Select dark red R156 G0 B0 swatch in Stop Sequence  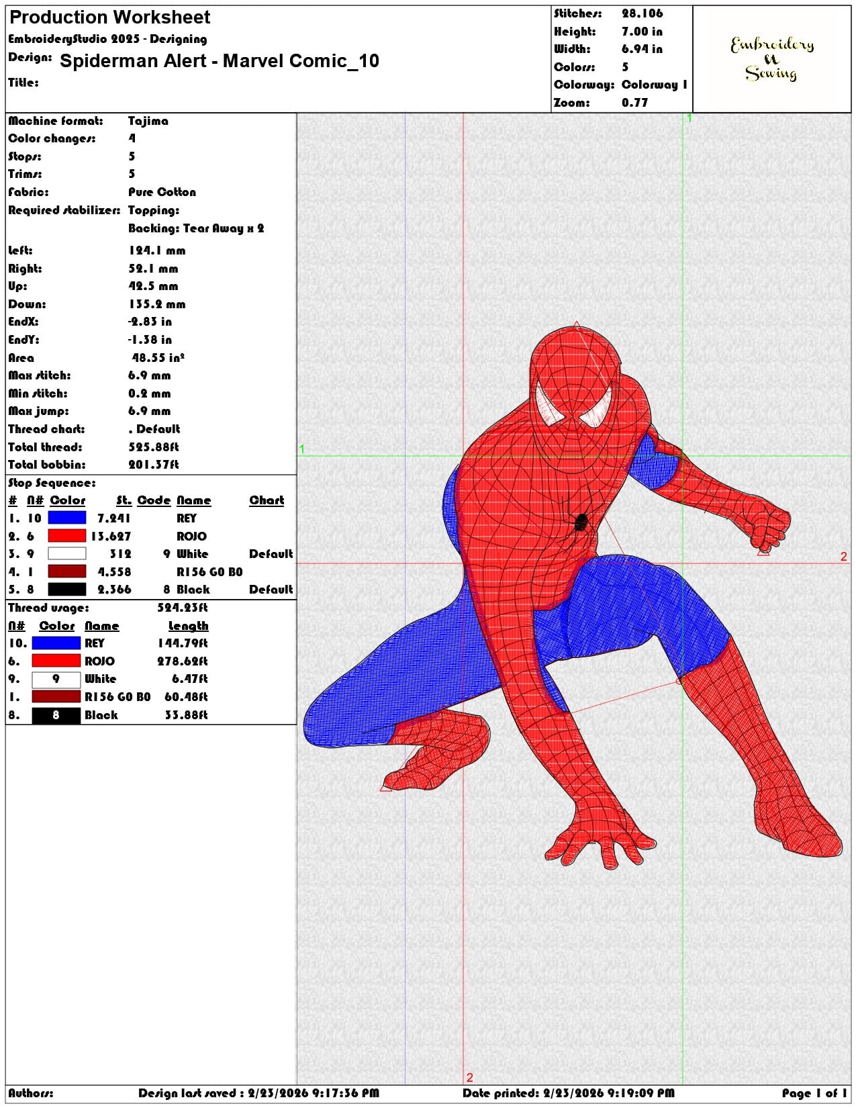67,571
